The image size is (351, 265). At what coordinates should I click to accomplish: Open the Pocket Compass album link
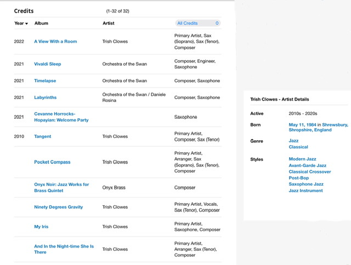52,162
